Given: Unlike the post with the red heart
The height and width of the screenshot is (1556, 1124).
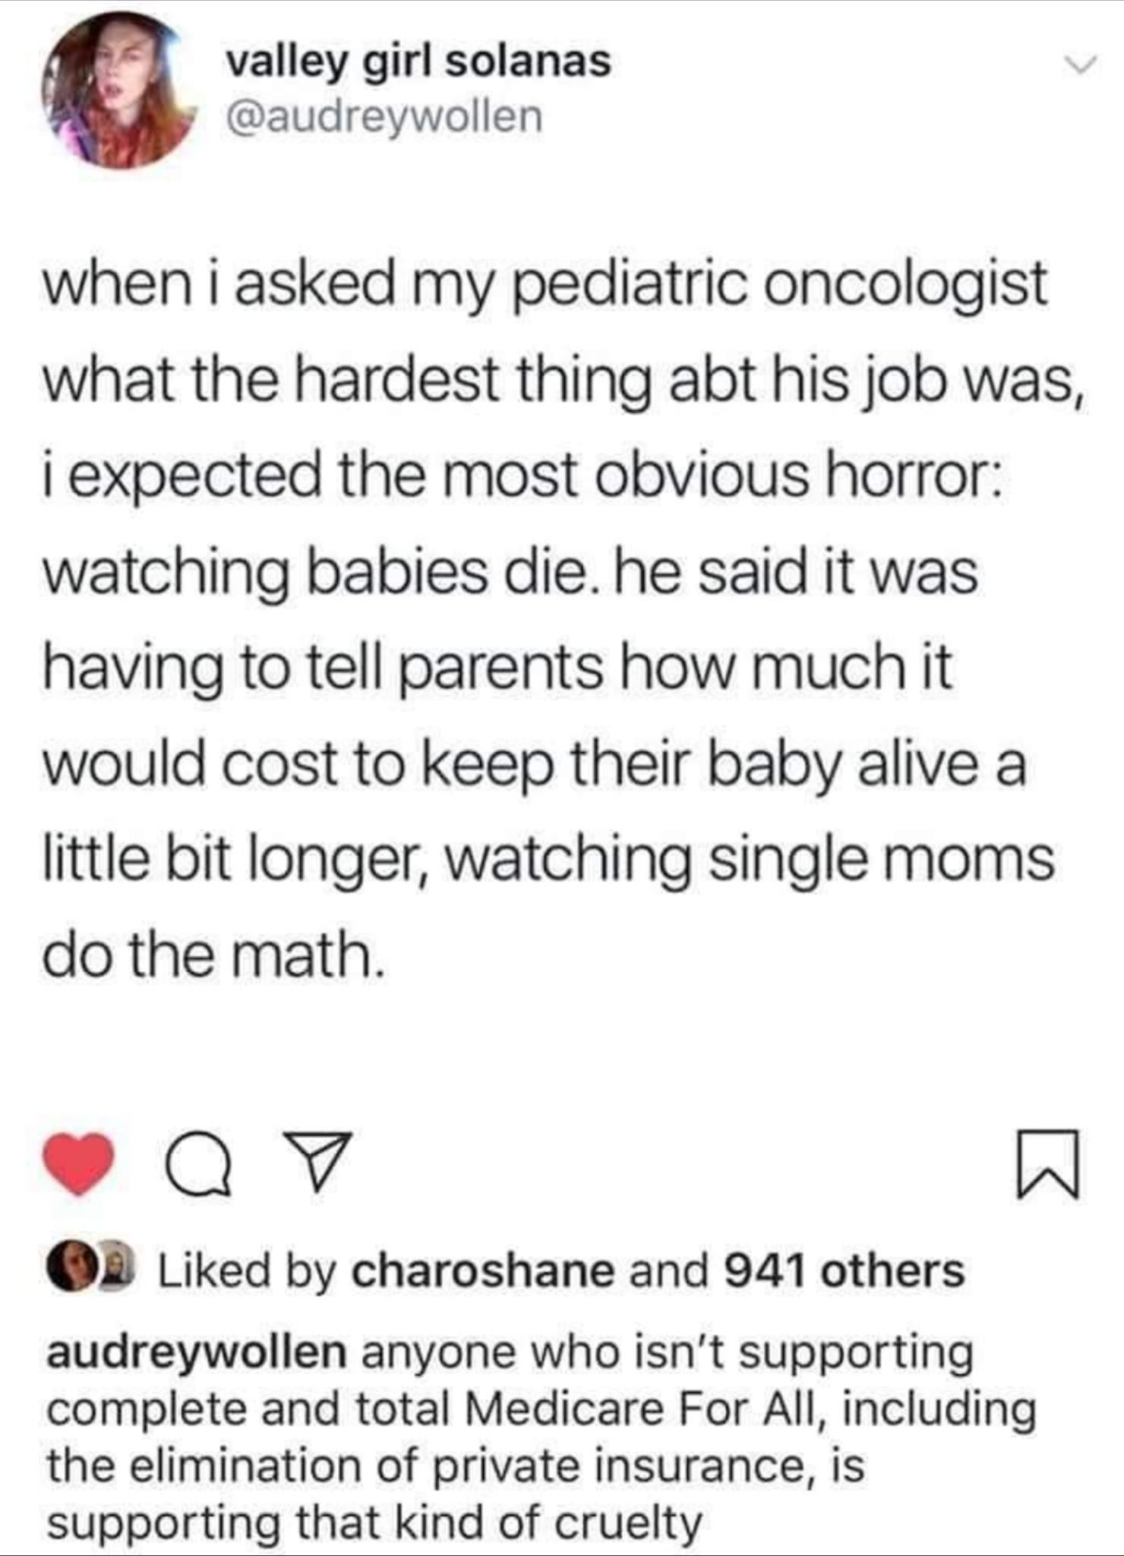Looking at the screenshot, I should [x=78, y=1163].
